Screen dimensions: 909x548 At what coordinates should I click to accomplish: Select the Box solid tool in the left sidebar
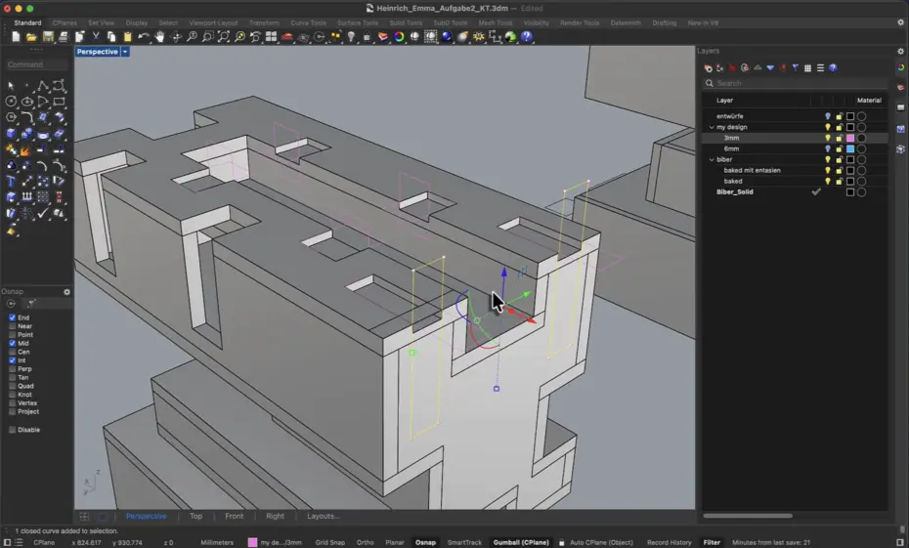click(x=11, y=134)
